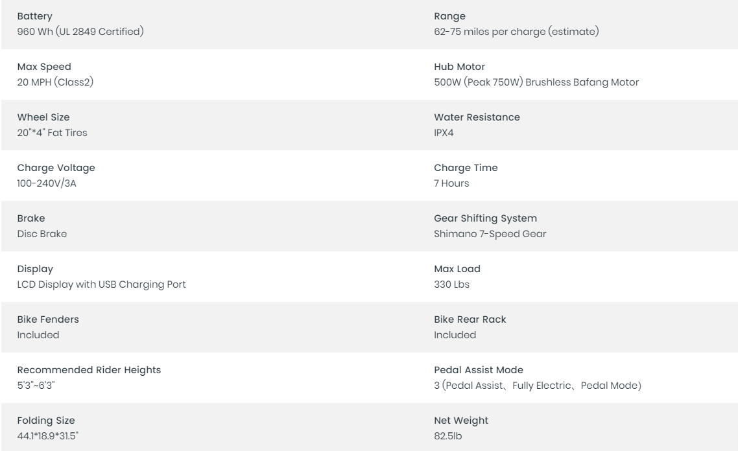Click the Pedal Assist Mode value text
This screenshot has width=738, height=451.
coord(537,386)
